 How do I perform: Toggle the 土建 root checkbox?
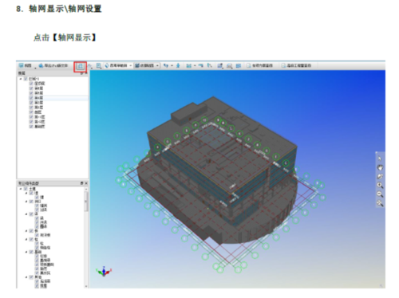pos(26,189)
